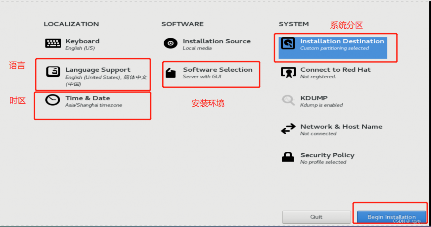Viewport: 431px width, 227px height.
Task: Click the Installation Source disc icon
Action: coord(170,43)
